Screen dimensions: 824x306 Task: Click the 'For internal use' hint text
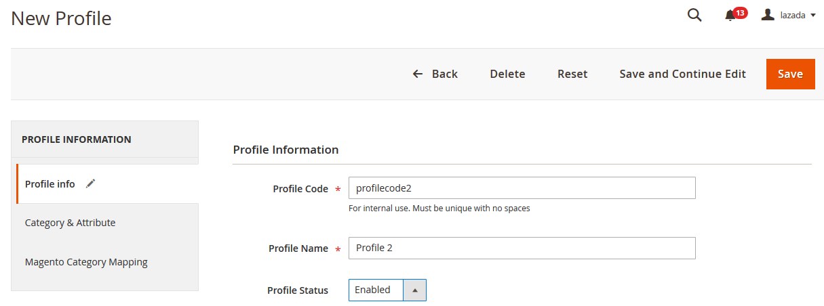pyautogui.click(x=439, y=209)
